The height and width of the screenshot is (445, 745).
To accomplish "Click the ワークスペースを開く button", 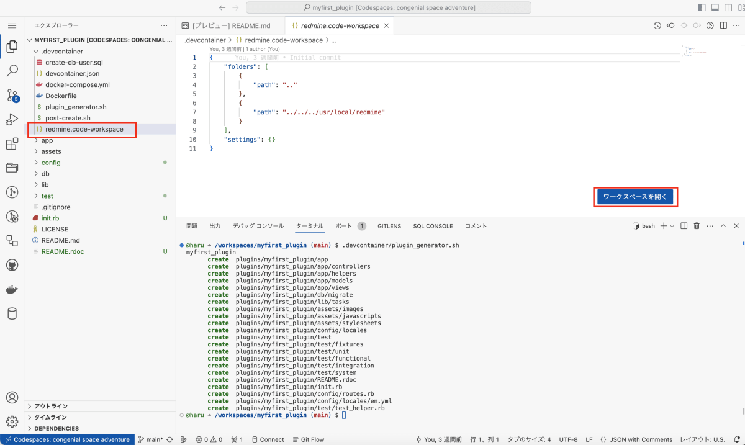I will 635,197.
